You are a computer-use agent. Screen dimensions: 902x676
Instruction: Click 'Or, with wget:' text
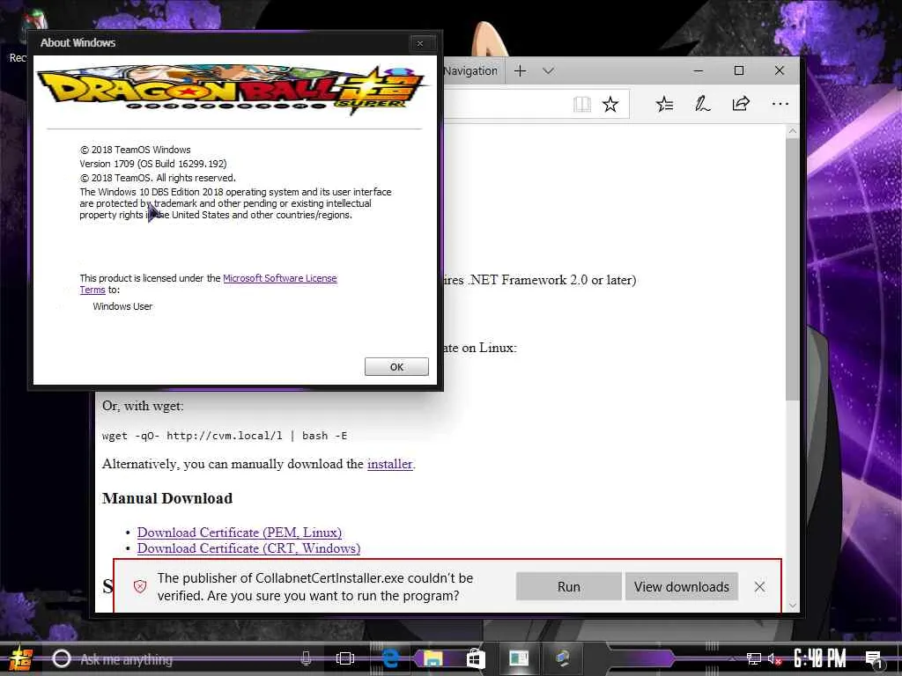click(x=143, y=406)
